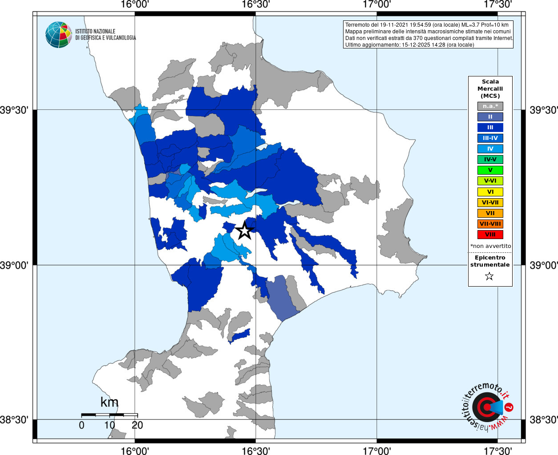Click the 'Scala Mercalli (MCS)' legend title
Screen dimensions: 558x455
coord(490,89)
